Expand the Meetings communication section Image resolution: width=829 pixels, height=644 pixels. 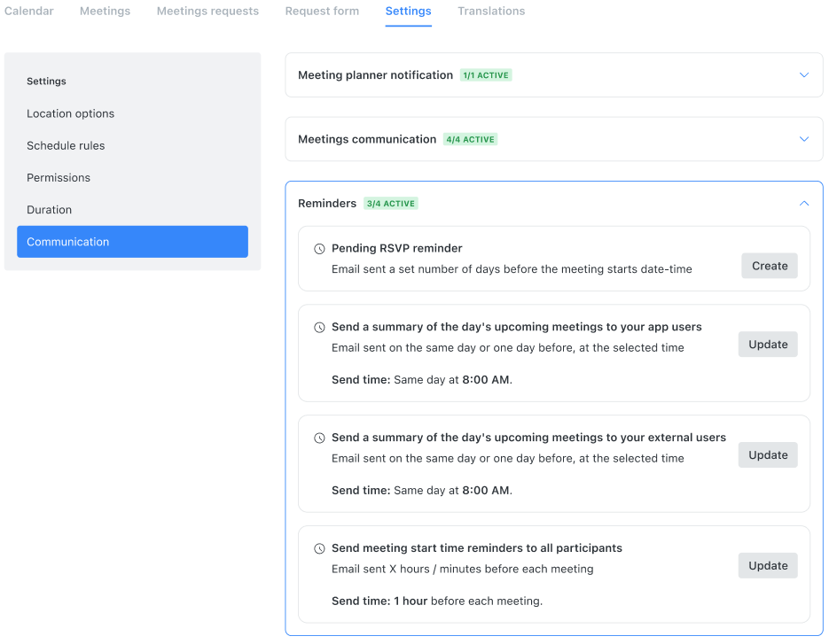(x=804, y=139)
